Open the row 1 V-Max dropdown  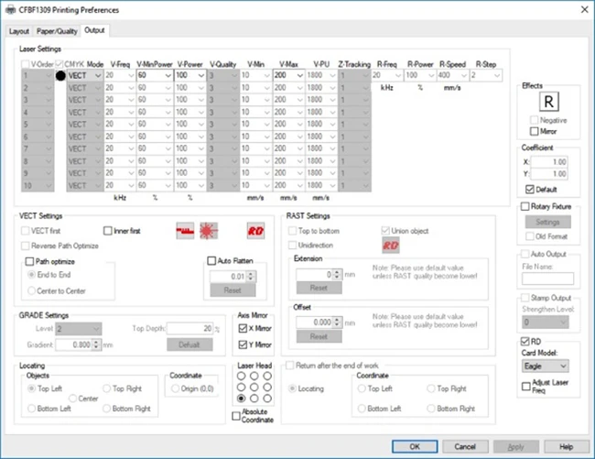[289, 75]
